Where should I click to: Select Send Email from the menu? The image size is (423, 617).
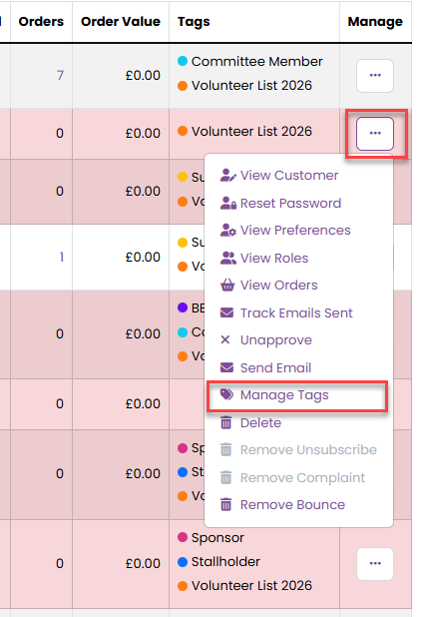(x=275, y=367)
